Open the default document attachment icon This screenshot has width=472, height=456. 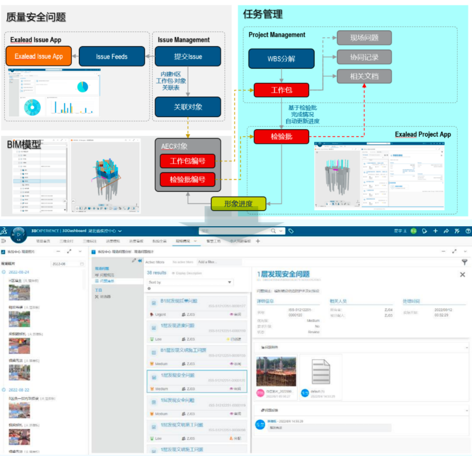tap(321, 371)
